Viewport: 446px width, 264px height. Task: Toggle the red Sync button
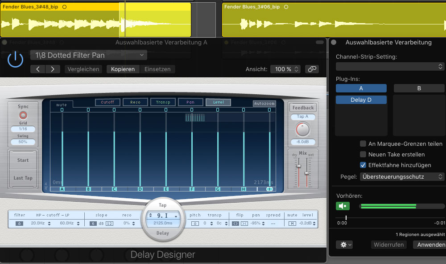tap(23, 115)
